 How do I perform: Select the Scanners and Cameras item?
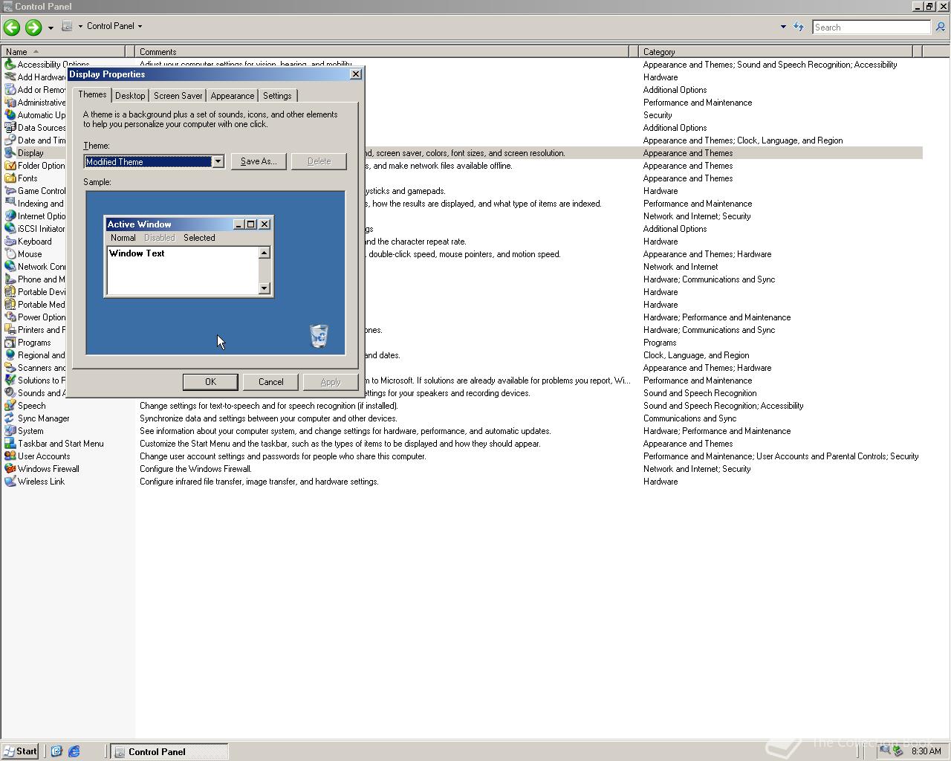[x=41, y=368]
